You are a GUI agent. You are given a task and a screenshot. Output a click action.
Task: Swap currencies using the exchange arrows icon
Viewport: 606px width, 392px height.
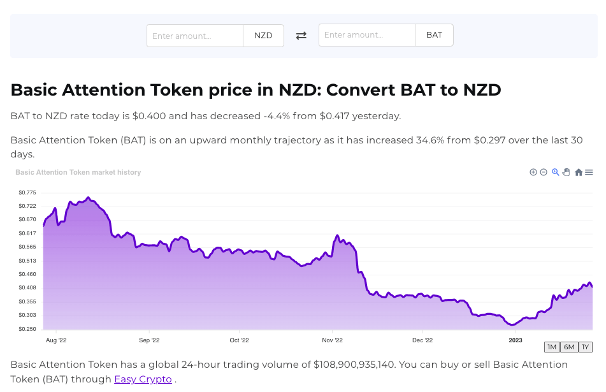coord(301,35)
